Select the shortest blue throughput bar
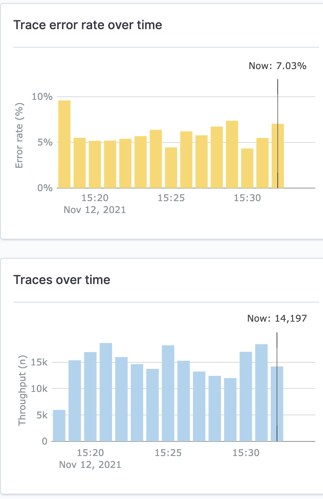323x499 pixels. tap(59, 426)
